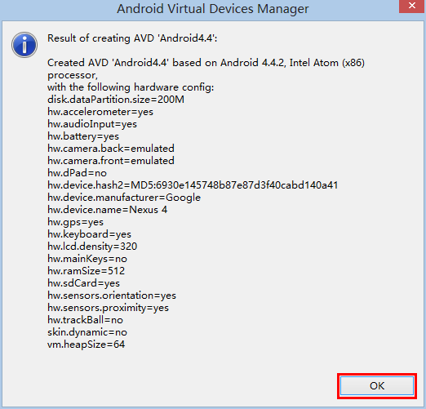Click the hw.device.hash2 MD5 line

pyautogui.click(x=193, y=185)
